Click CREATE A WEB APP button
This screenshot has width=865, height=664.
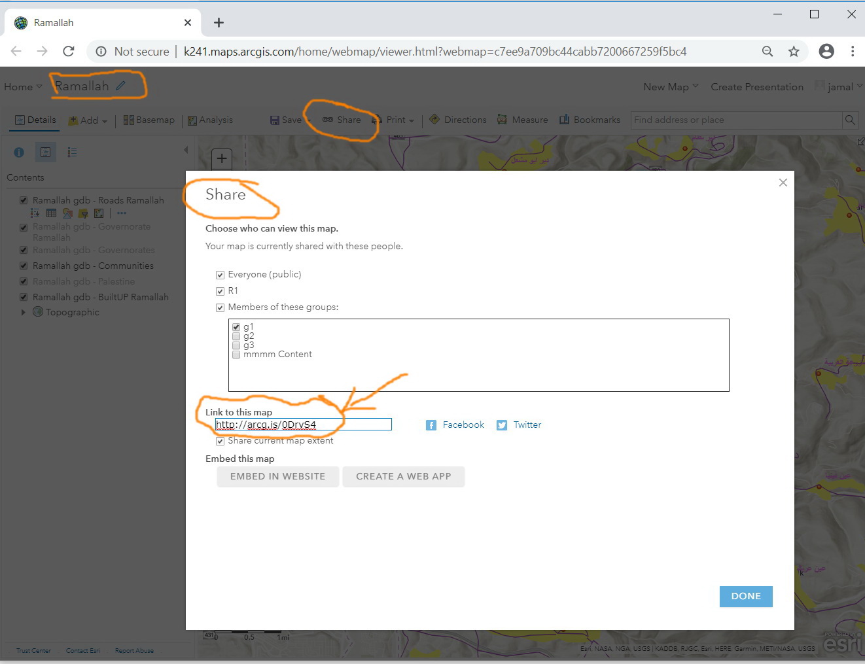click(x=404, y=476)
